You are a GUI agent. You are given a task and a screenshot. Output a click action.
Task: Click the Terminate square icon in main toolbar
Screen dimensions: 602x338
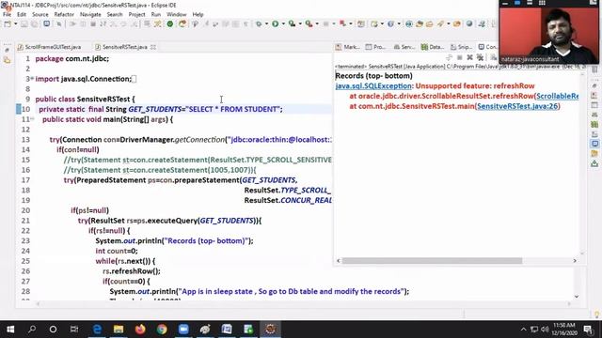pyautogui.click(x=92, y=23)
